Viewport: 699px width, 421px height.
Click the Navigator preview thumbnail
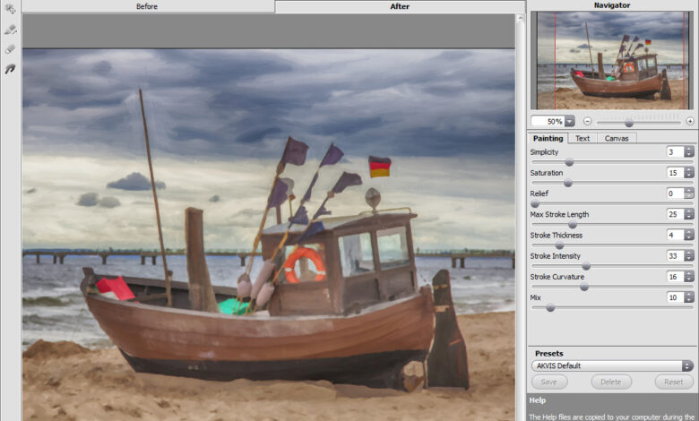(x=612, y=60)
